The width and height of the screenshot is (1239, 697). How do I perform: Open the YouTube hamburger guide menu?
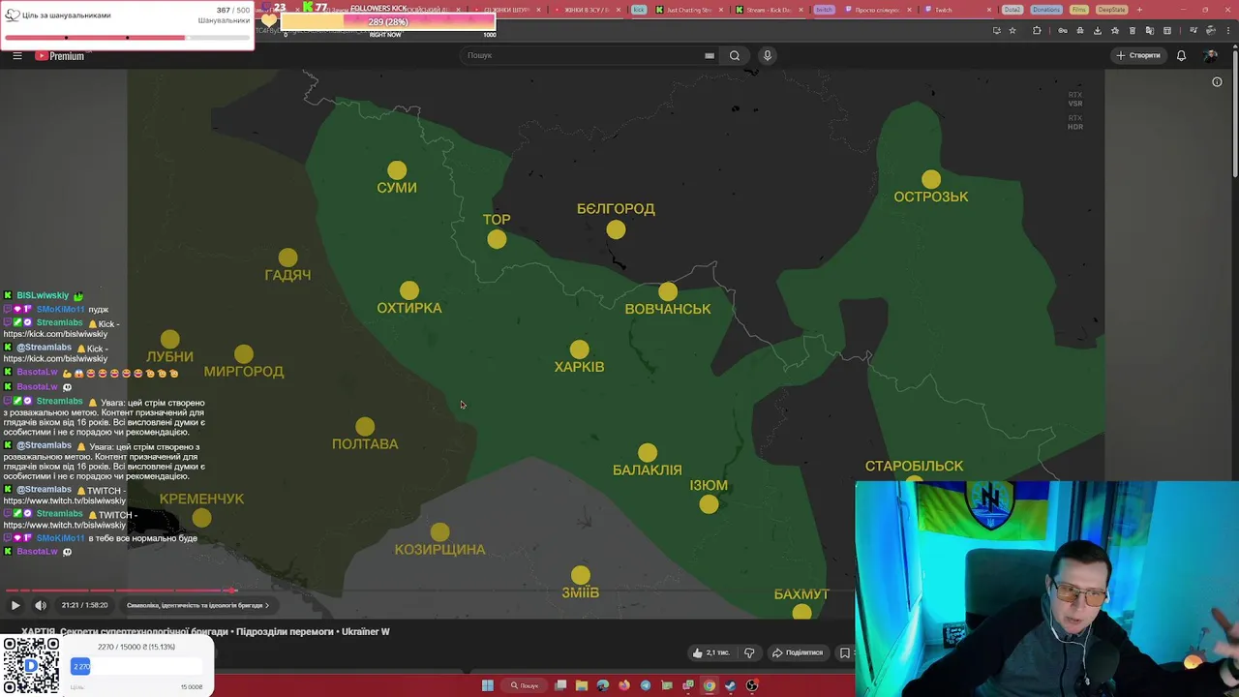click(x=17, y=55)
